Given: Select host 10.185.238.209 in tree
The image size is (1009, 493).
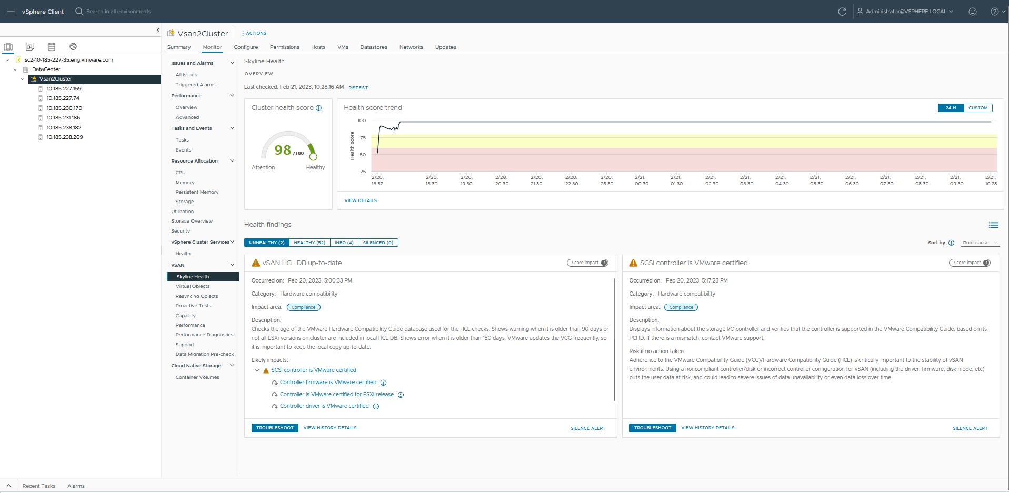Looking at the screenshot, I should (x=64, y=137).
